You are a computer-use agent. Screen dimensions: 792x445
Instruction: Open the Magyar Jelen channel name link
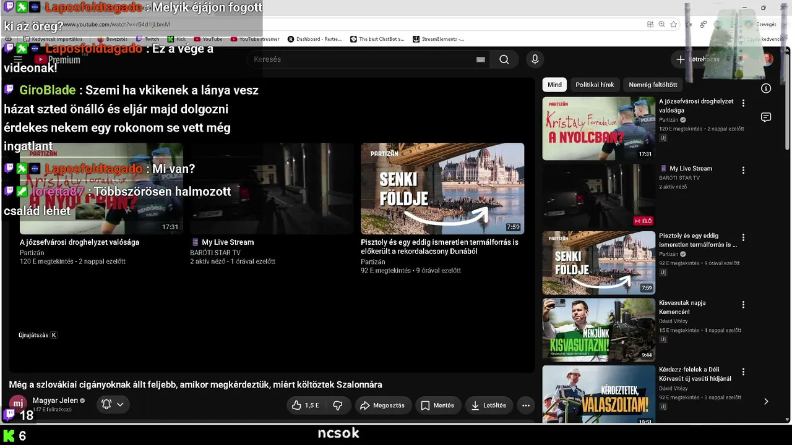click(55, 400)
